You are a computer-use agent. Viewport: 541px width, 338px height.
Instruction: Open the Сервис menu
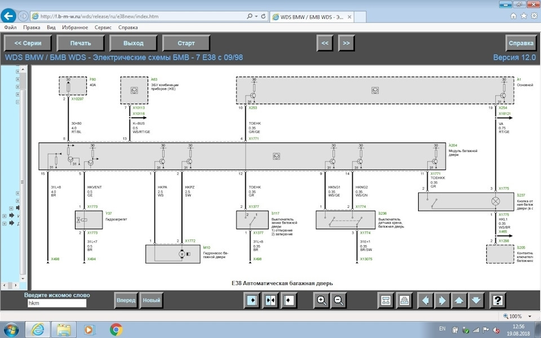[103, 27]
